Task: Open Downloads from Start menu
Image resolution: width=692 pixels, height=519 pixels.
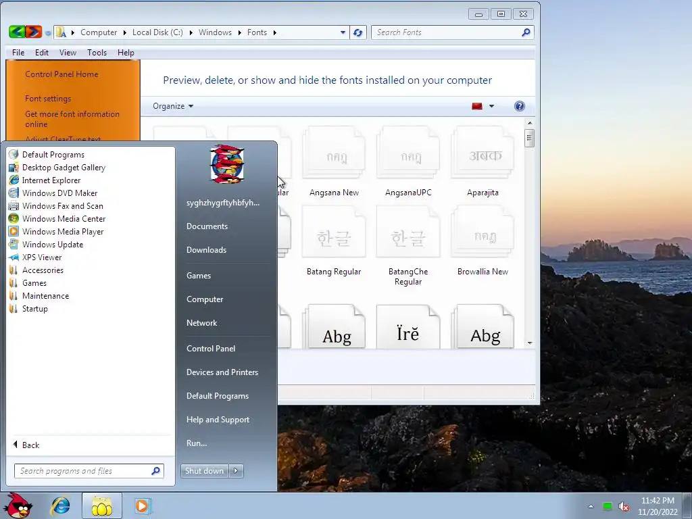Action: tap(206, 250)
